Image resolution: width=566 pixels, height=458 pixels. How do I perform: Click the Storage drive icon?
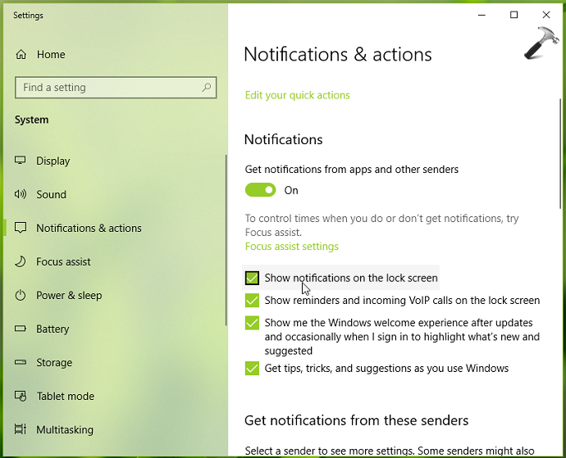[21, 362]
